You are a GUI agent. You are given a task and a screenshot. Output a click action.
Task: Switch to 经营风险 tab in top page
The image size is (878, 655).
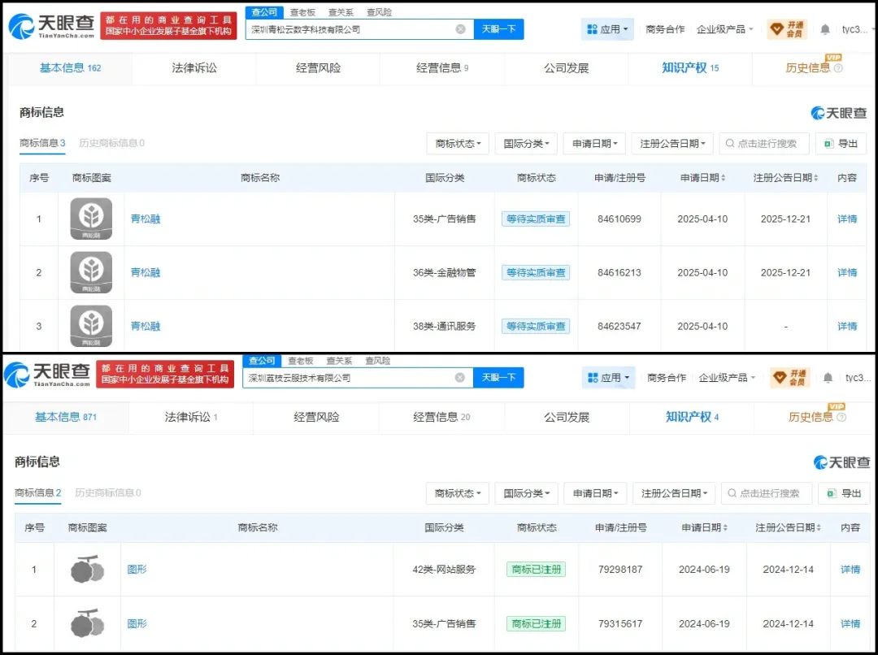[318, 68]
